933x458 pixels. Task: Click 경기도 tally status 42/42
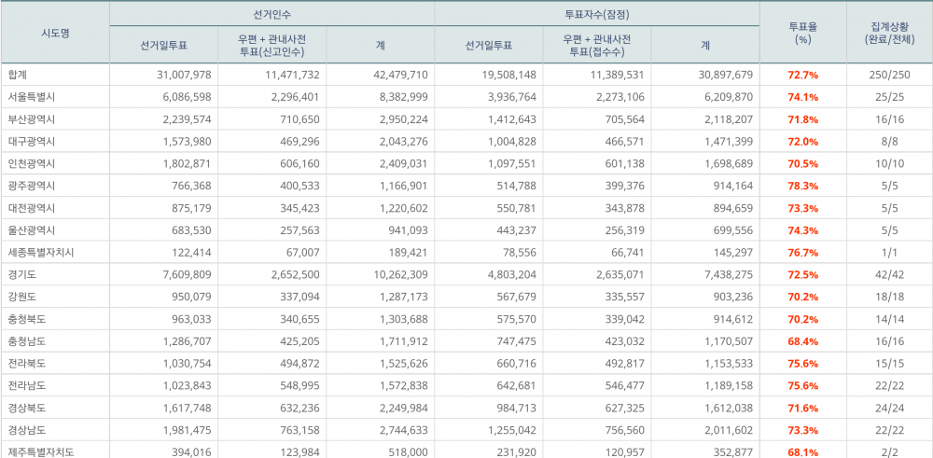click(888, 274)
